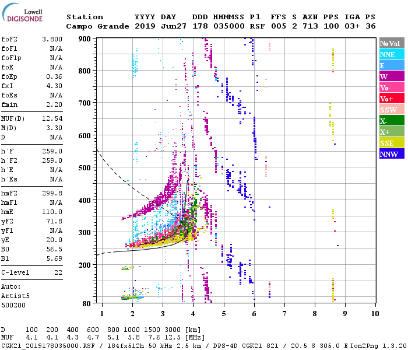
Task: Click the MUF 7.6 table value
Action: (154, 338)
